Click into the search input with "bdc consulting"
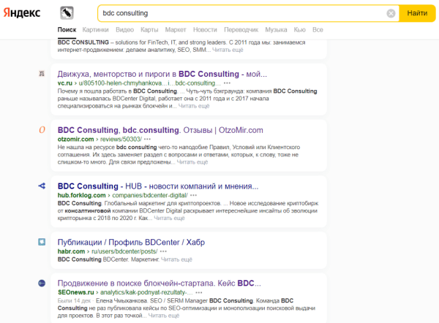 tap(241, 13)
